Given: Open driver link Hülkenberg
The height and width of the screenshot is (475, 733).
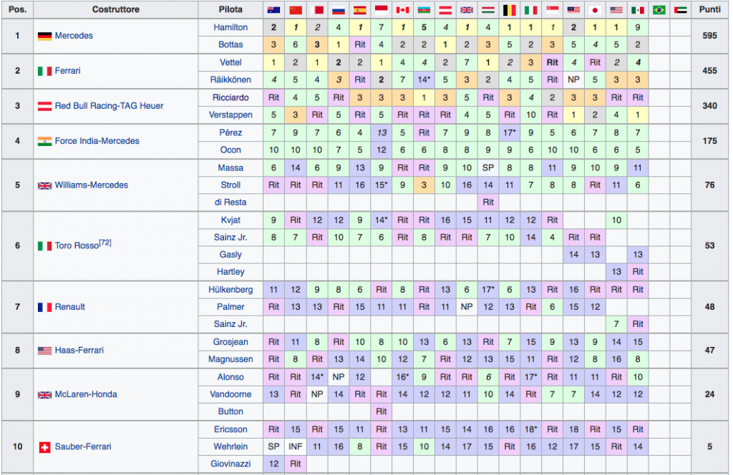Looking at the screenshot, I should tap(230, 289).
